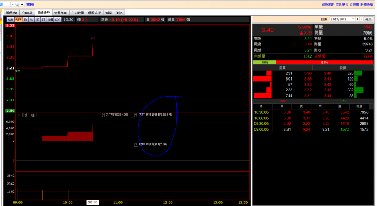This screenshot has width=377, height=206.
Task: Go to the previous date with the left arrow
Action: [357, 19]
